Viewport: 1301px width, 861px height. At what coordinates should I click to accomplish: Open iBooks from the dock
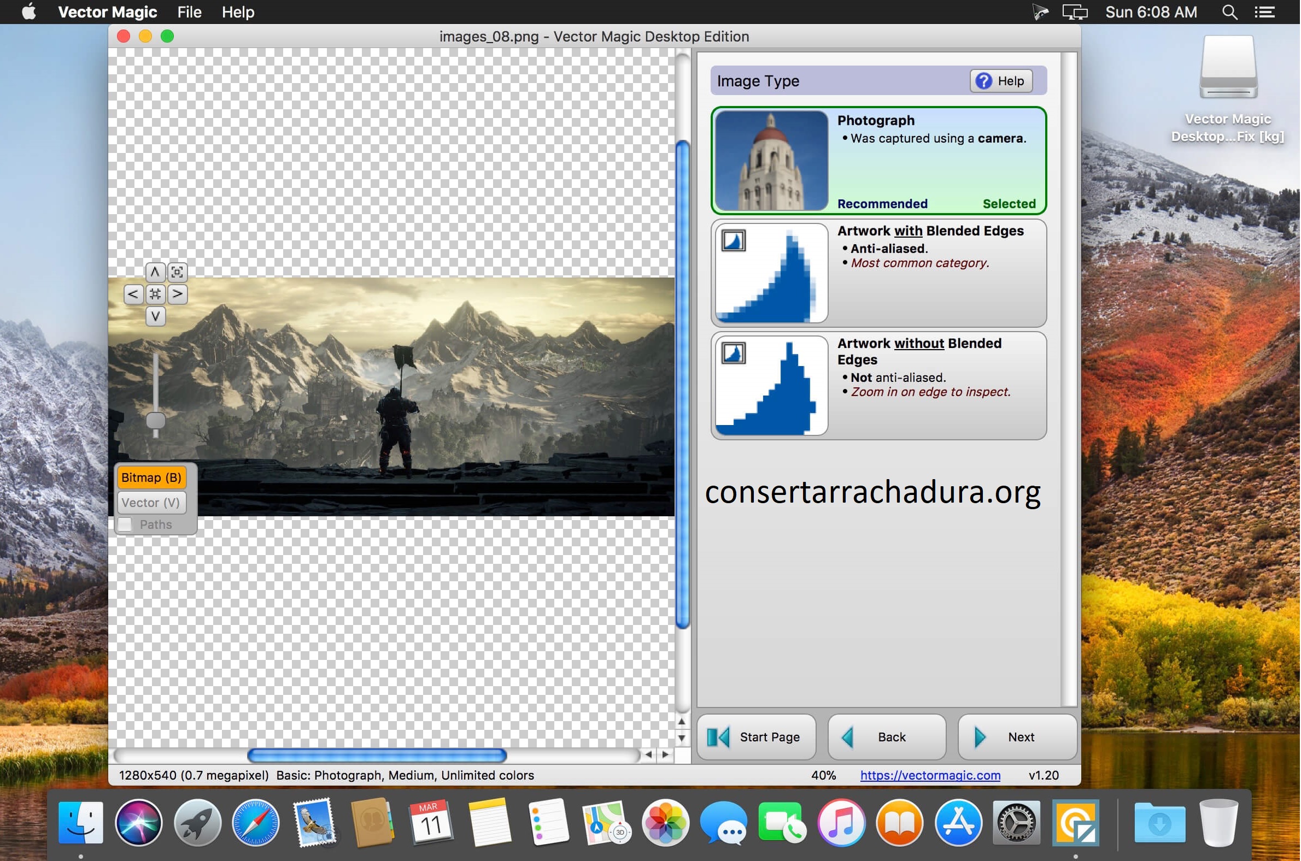(899, 823)
